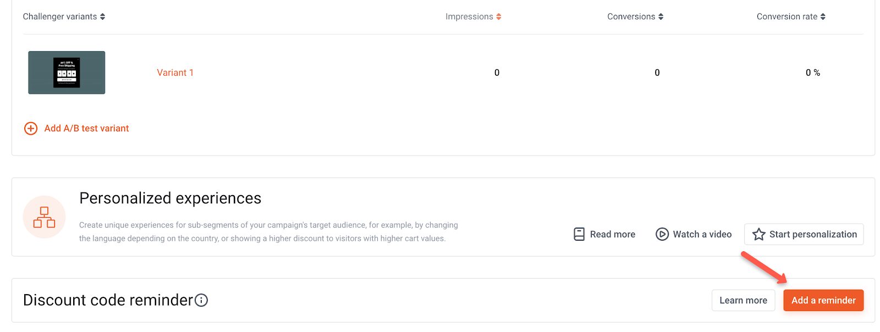Sort by Challenger variants arrows
Image resolution: width=880 pixels, height=332 pixels.
102,16
